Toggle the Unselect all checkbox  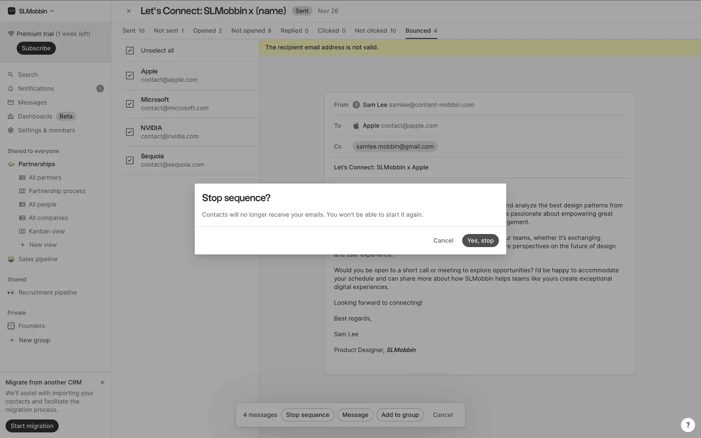tap(130, 50)
